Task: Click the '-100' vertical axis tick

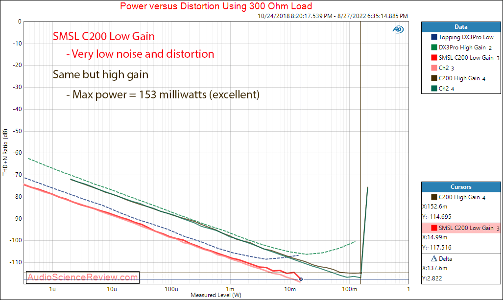Action: point(16,240)
